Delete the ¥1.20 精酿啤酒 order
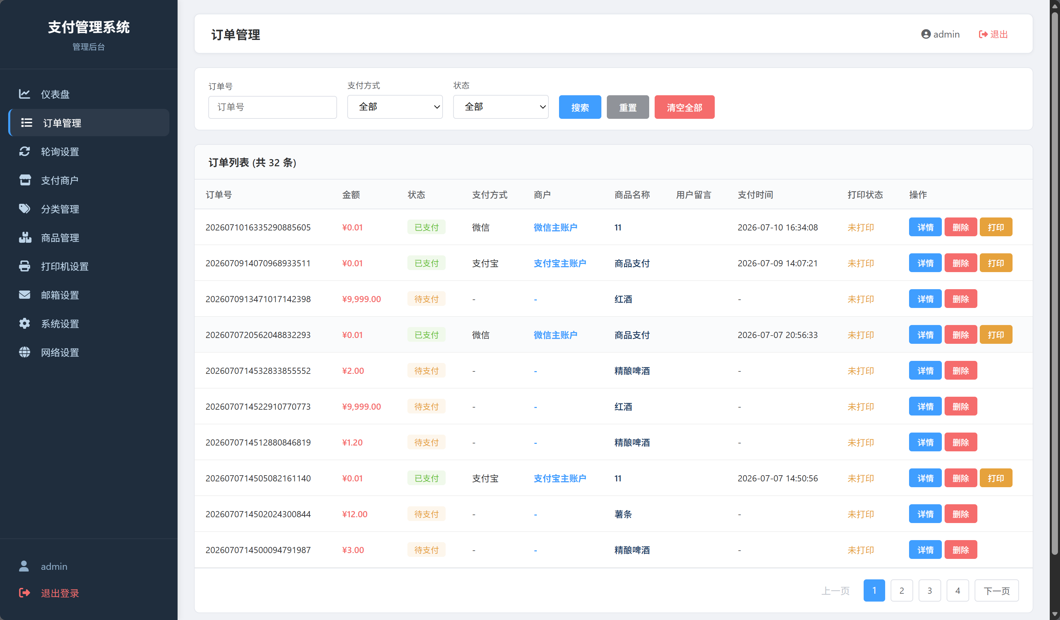The image size is (1060, 620). pos(960,442)
